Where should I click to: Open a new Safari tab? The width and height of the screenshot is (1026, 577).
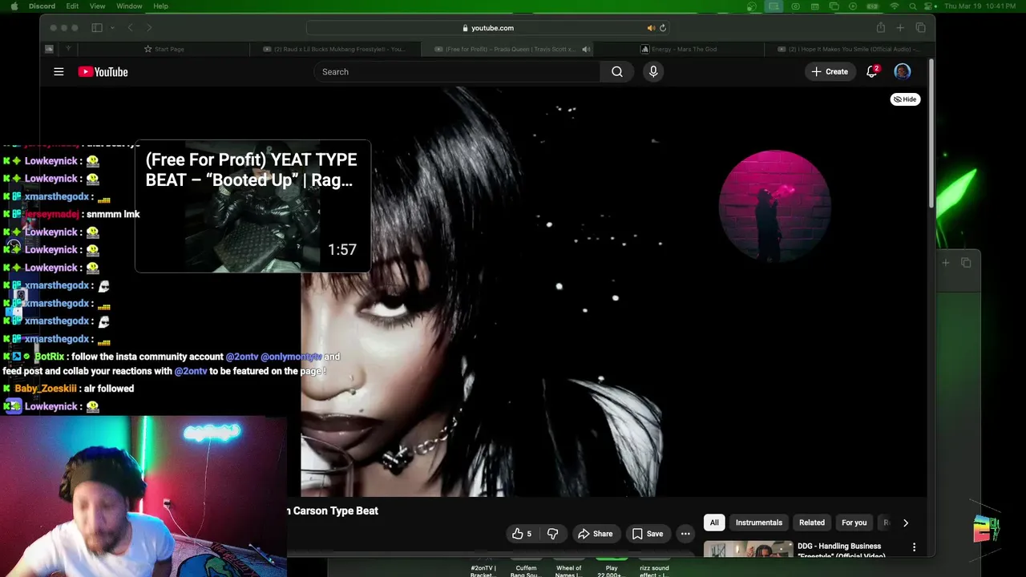(x=900, y=28)
